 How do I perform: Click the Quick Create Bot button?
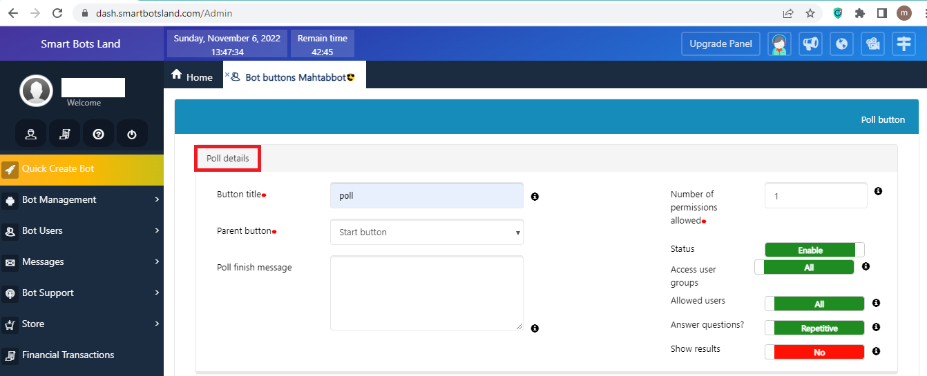coord(82,168)
